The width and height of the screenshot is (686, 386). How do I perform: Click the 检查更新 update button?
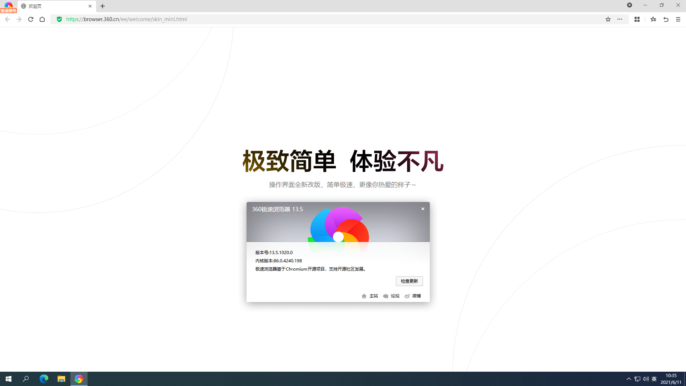point(409,281)
